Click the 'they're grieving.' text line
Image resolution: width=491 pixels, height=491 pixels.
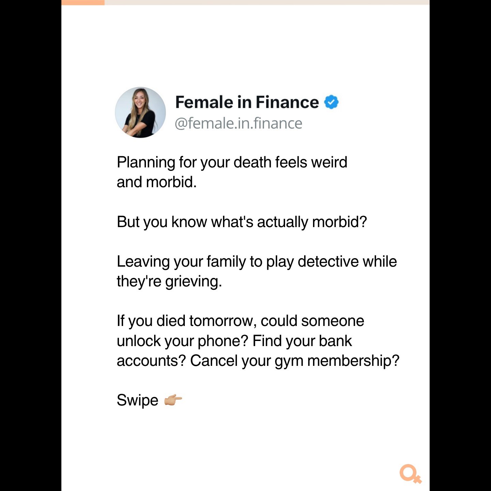(169, 282)
